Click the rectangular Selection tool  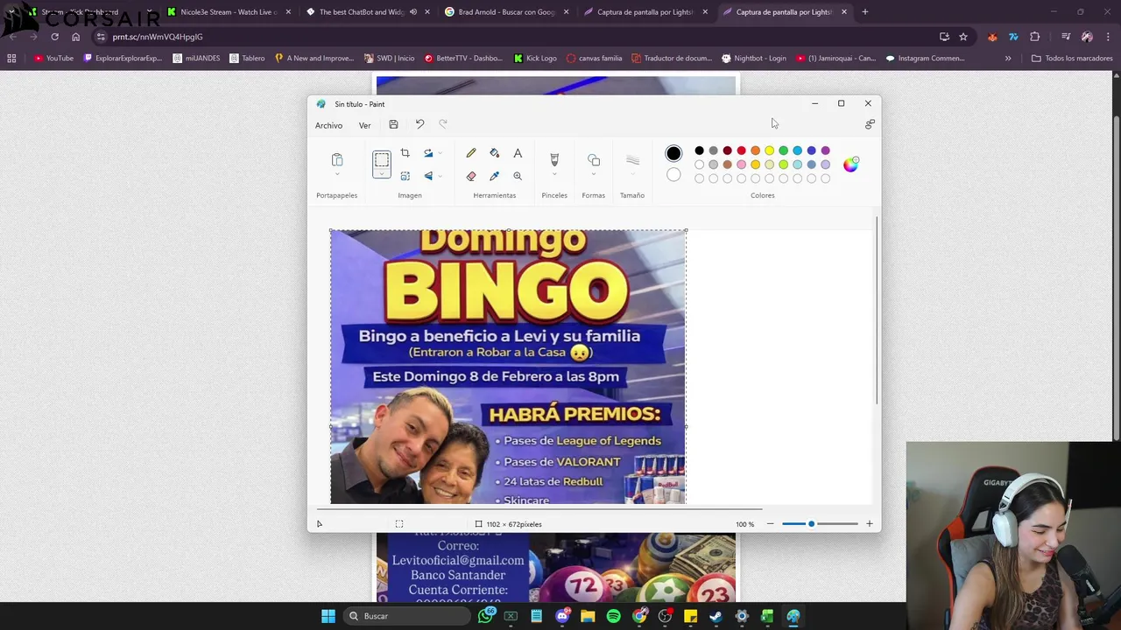[x=381, y=159]
